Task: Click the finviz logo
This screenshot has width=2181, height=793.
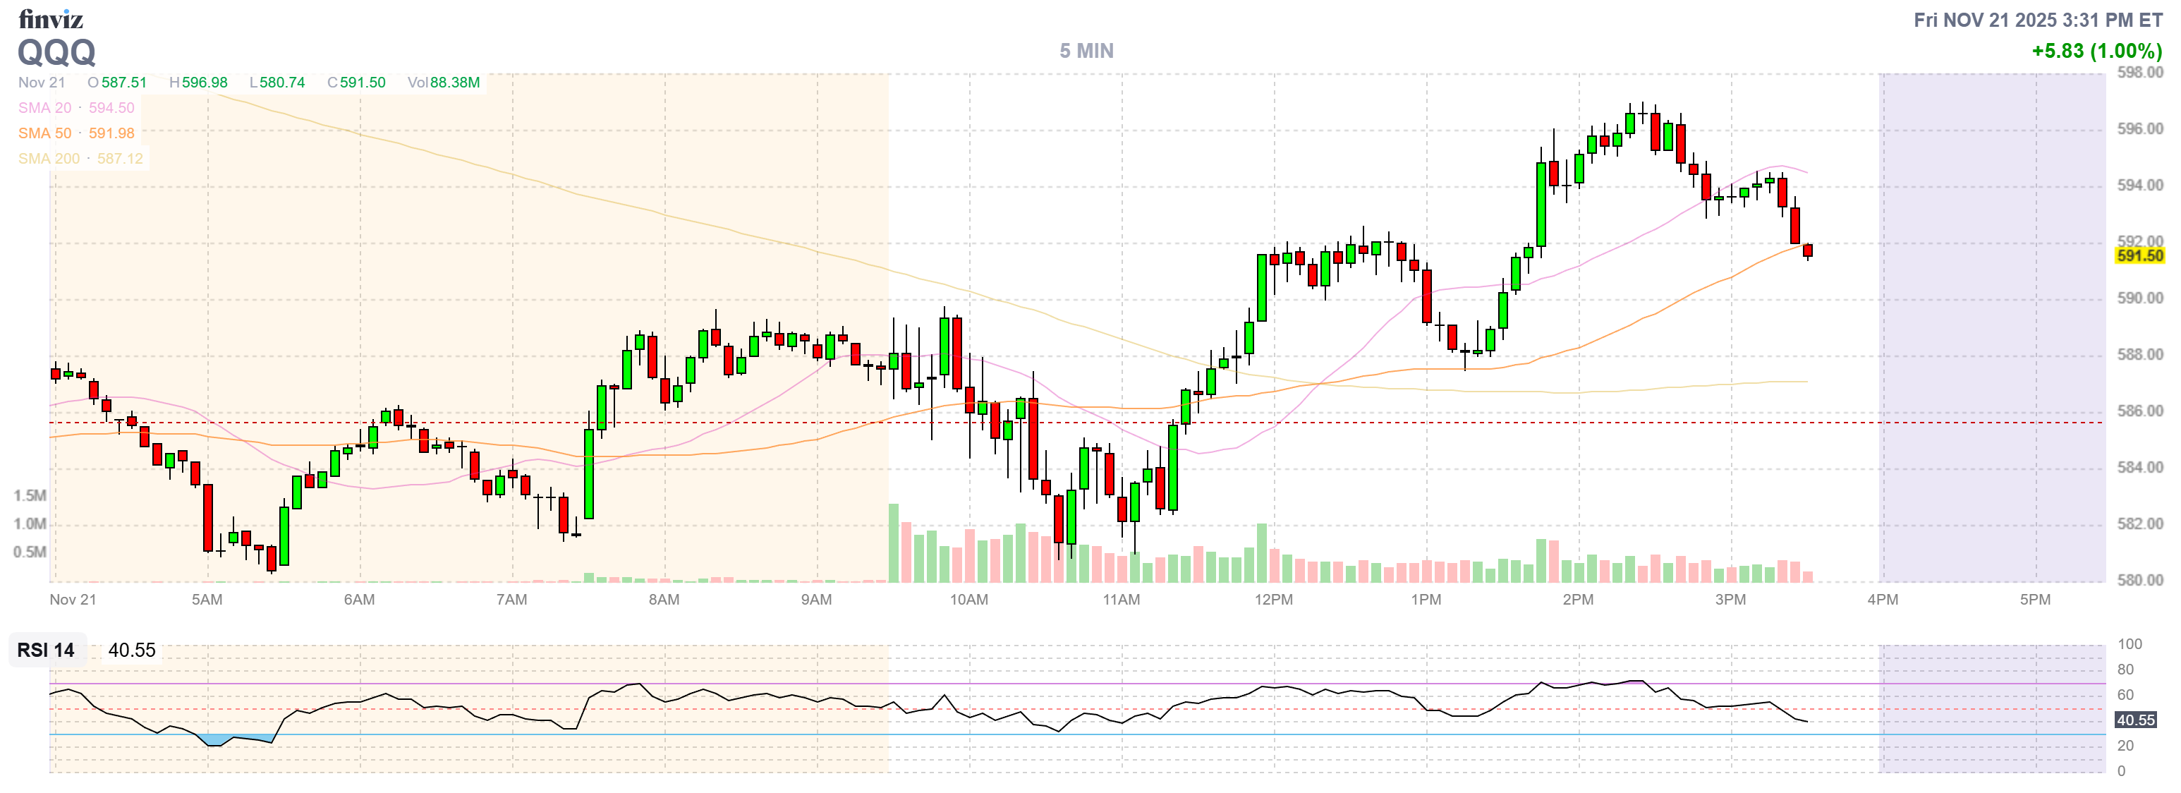Action: (51, 18)
